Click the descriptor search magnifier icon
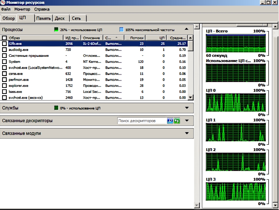This screenshot has width=279, height=210. tap(170, 121)
